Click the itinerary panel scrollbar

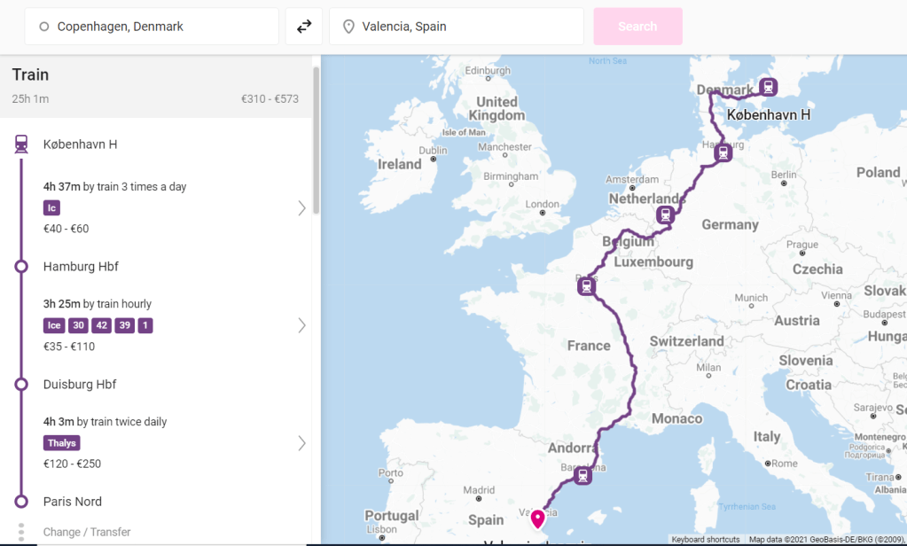coord(316,142)
